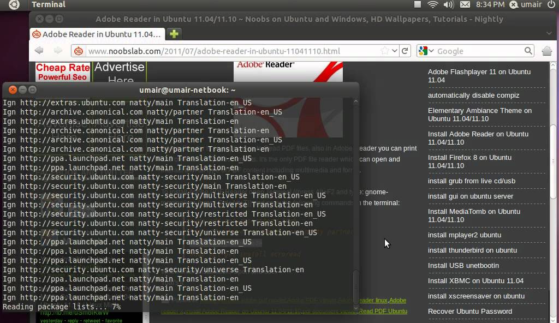Open the Wi-Fi network indicator
559x323 pixels.
pos(432,4)
